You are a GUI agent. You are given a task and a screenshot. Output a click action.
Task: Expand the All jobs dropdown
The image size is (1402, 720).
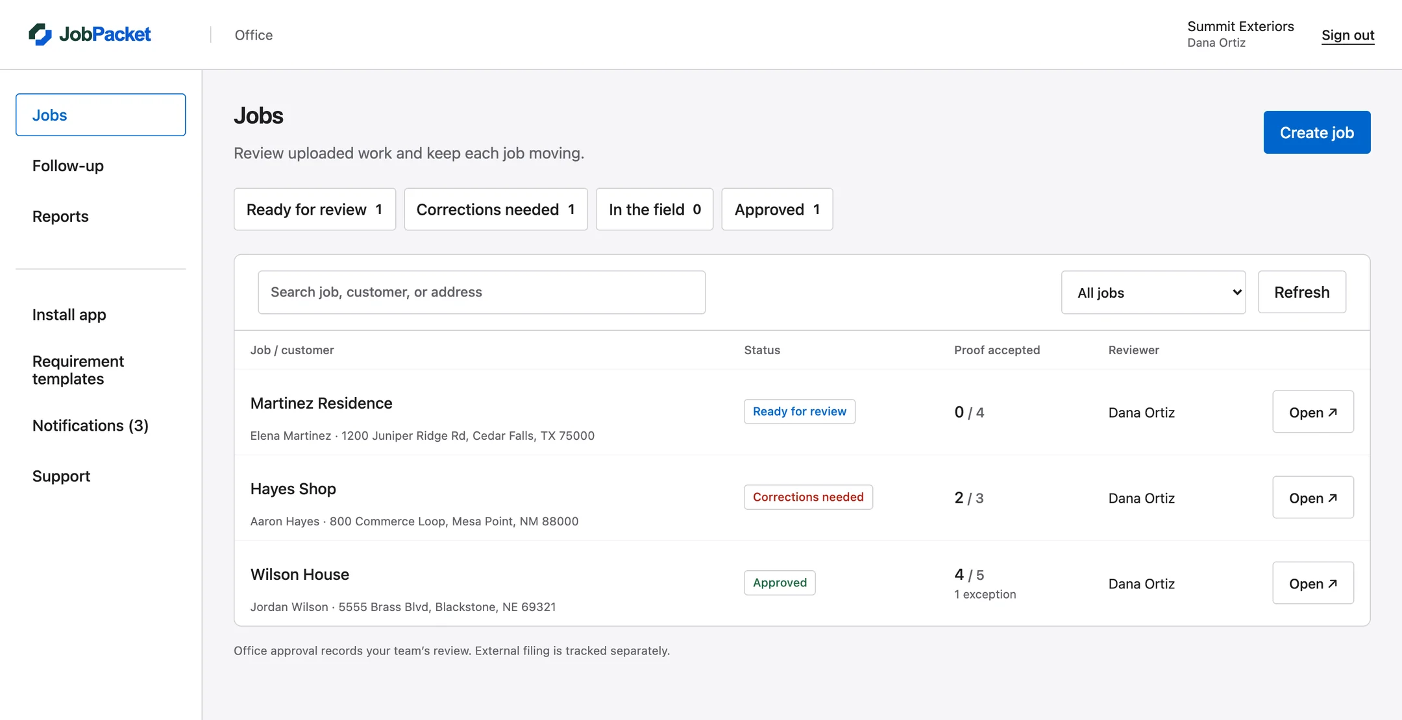pos(1153,293)
